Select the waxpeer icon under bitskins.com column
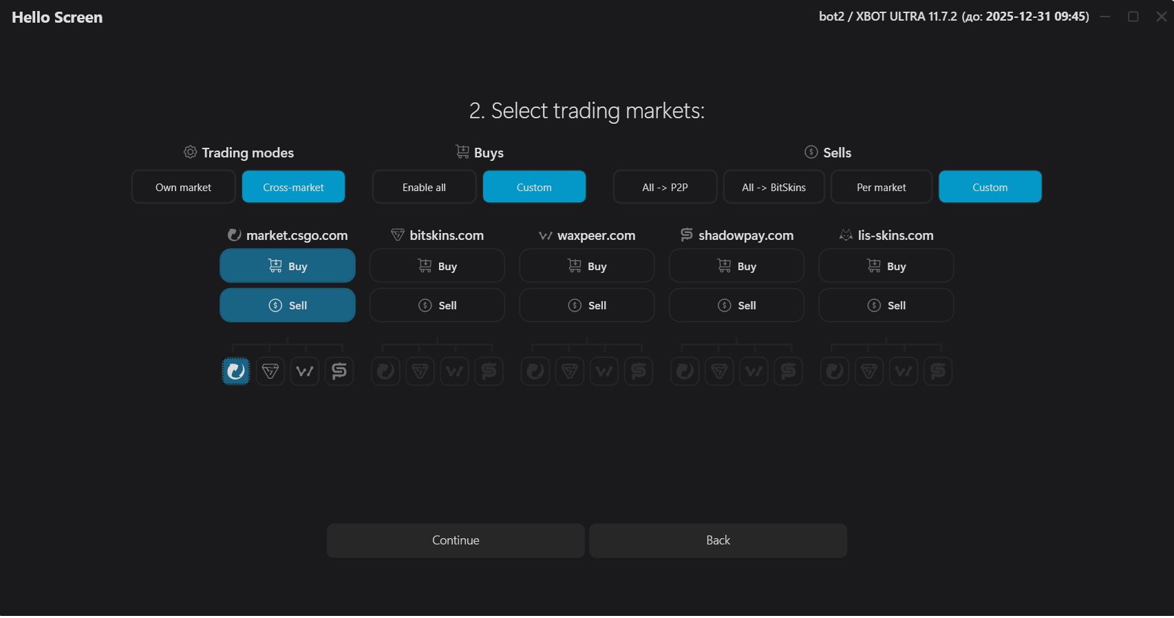1174x618 pixels. coord(454,371)
